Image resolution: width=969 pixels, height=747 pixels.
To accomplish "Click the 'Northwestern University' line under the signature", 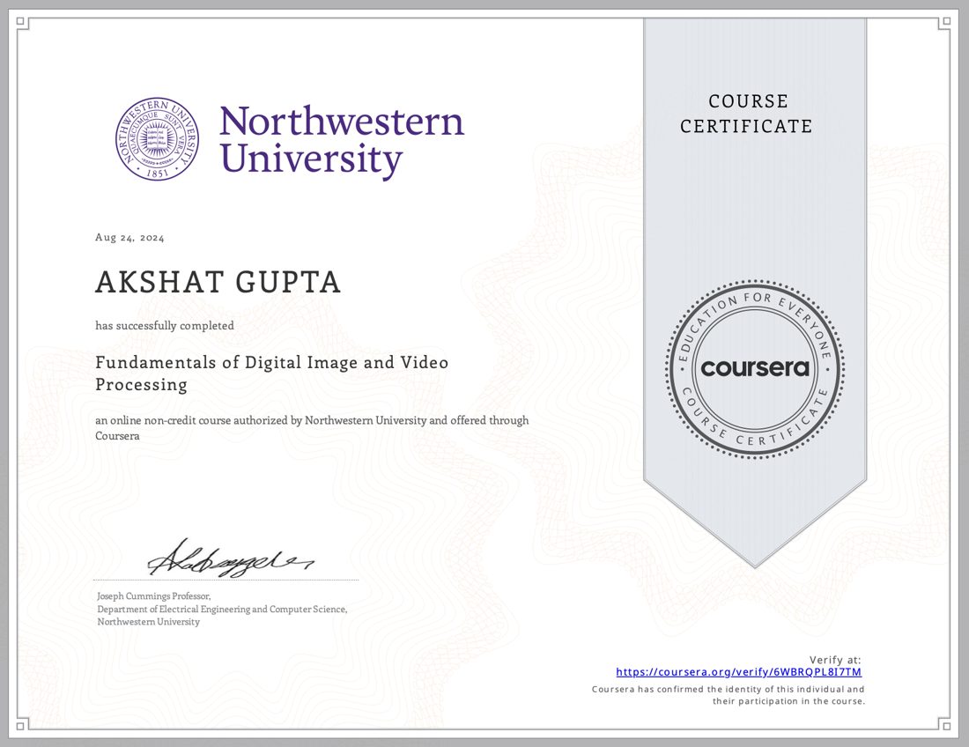I will coord(148,622).
